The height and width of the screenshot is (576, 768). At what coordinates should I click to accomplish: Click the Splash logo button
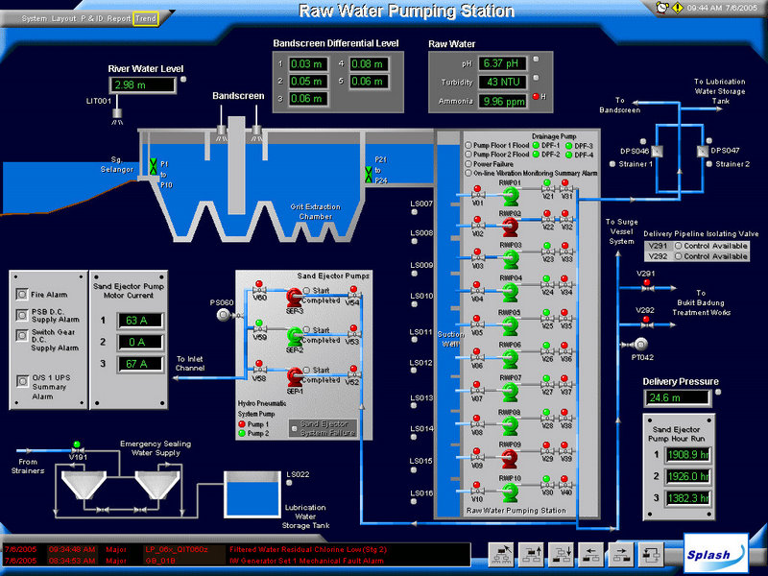715,554
